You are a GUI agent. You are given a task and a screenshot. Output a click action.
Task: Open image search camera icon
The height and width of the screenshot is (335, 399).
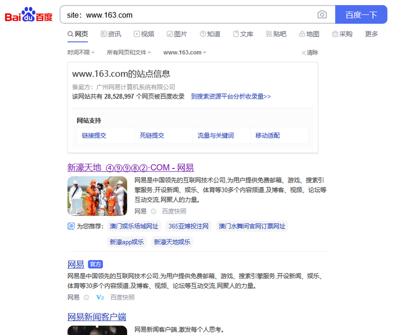tap(322, 14)
